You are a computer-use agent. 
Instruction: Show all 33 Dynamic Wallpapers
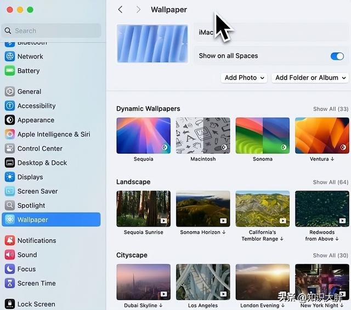click(330, 109)
